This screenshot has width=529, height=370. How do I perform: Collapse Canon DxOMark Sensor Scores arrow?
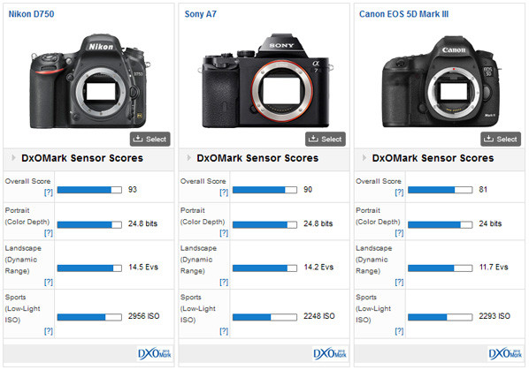tap(364, 157)
